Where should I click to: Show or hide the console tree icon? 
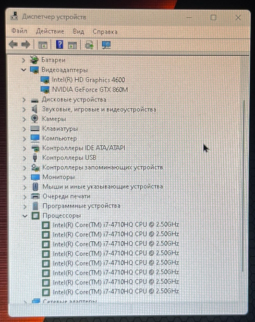pyautogui.click(x=43, y=45)
